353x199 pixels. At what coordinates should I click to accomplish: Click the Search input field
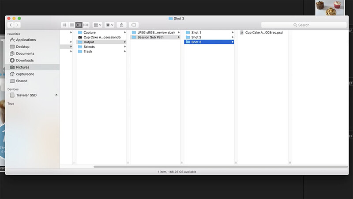click(x=304, y=25)
